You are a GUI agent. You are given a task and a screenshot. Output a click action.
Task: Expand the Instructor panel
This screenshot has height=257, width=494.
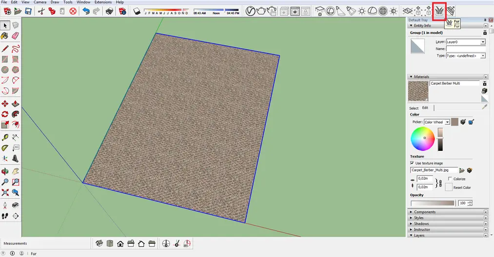coord(411,229)
